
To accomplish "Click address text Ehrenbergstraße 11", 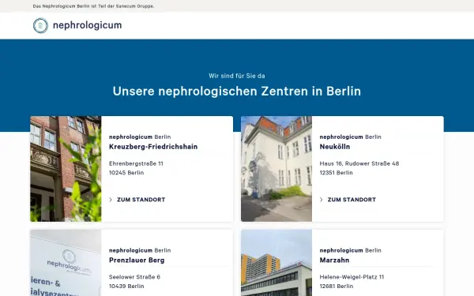I will click(136, 163).
